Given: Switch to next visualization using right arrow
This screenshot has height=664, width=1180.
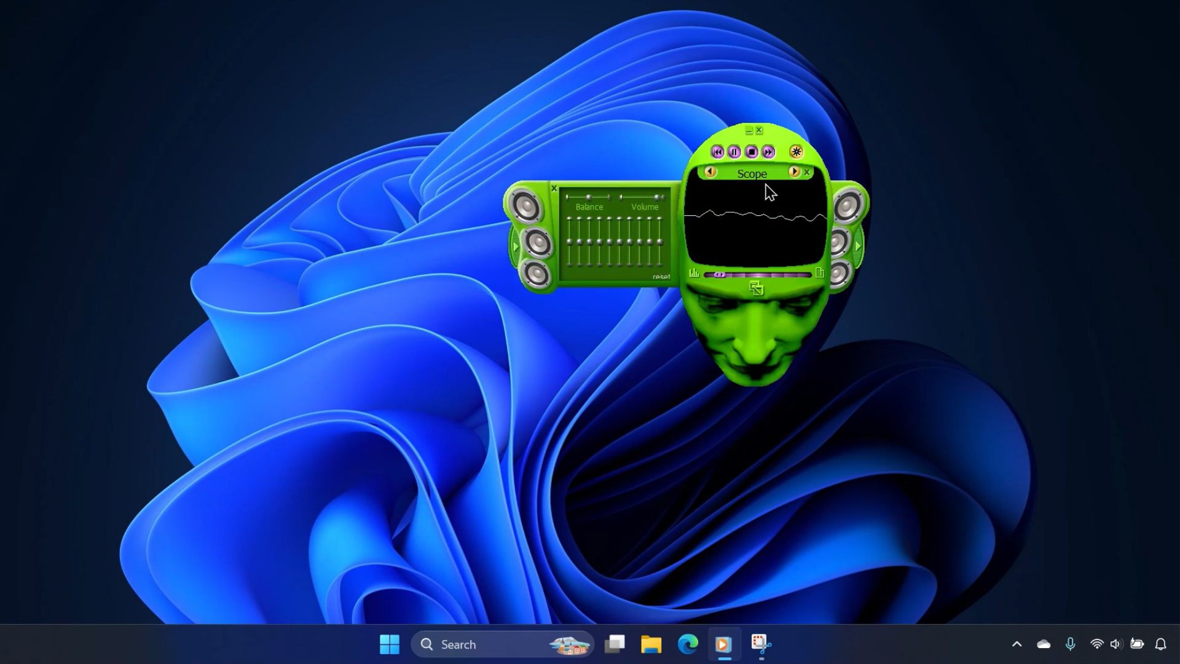Looking at the screenshot, I should [794, 172].
